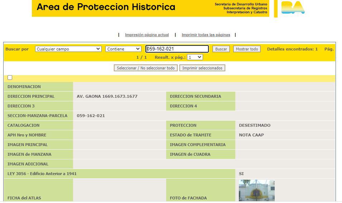Focus the search box containing 059-162-021
The image size is (342, 203).
point(177,49)
